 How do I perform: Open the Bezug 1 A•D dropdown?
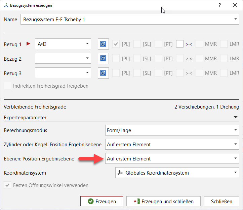(x=87, y=44)
